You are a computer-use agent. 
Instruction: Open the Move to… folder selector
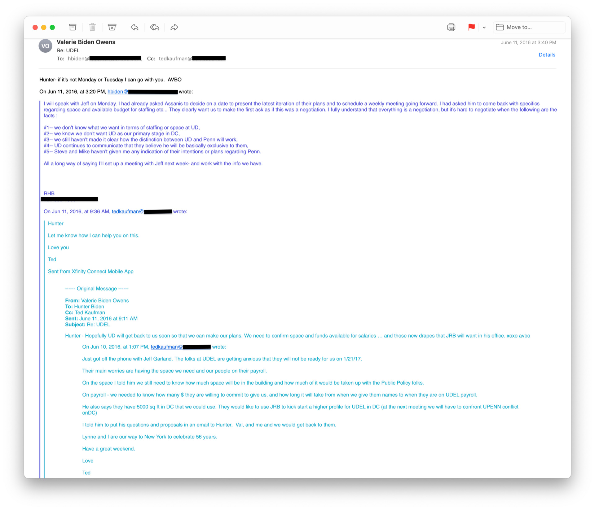[x=529, y=27]
